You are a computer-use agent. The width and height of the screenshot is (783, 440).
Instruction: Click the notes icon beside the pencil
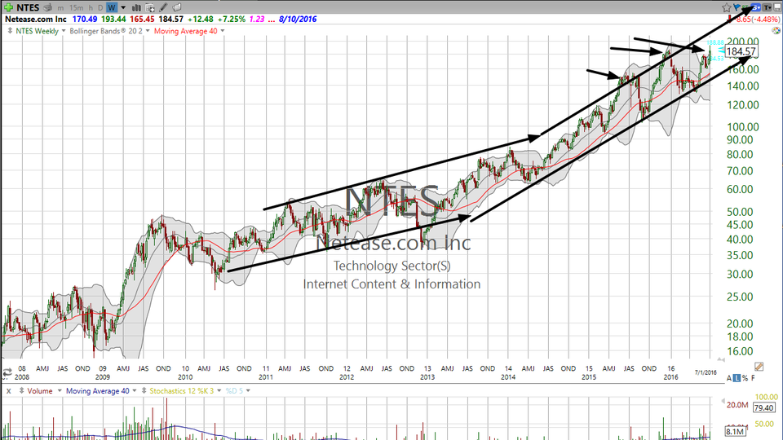tap(177, 7)
